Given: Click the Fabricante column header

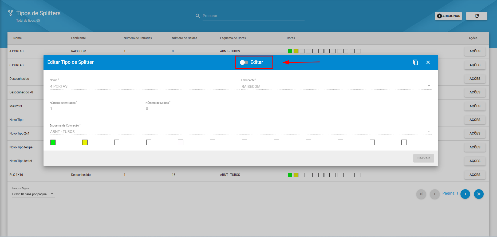Looking at the screenshot, I should pyautogui.click(x=78, y=38).
